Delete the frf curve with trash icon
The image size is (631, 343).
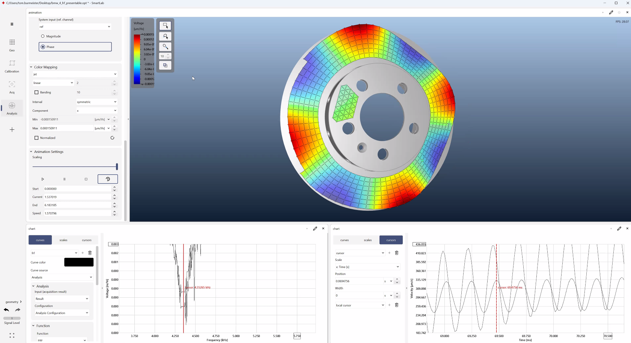click(90, 253)
